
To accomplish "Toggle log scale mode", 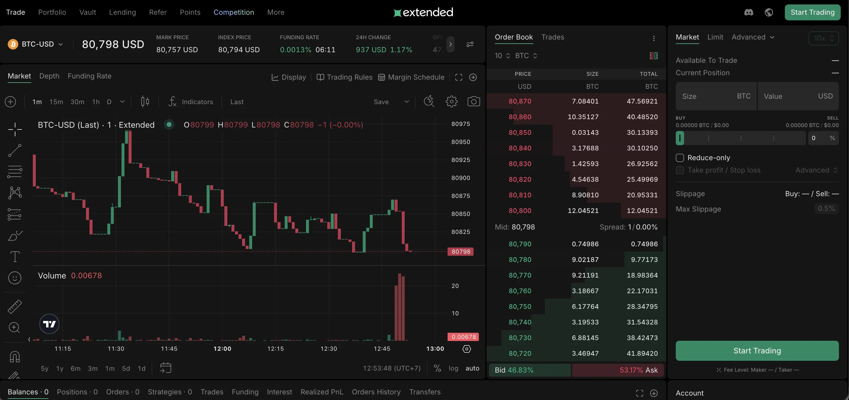I will click(x=453, y=368).
